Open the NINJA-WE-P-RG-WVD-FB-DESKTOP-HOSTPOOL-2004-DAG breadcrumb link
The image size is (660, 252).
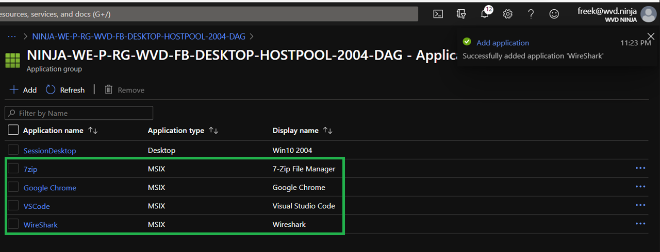pyautogui.click(x=139, y=37)
